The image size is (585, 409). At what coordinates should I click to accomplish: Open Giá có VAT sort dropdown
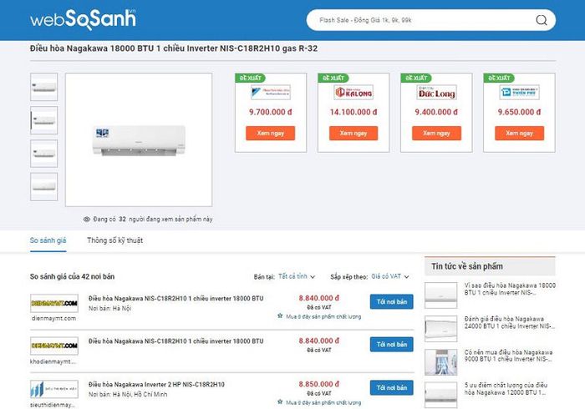(390, 276)
